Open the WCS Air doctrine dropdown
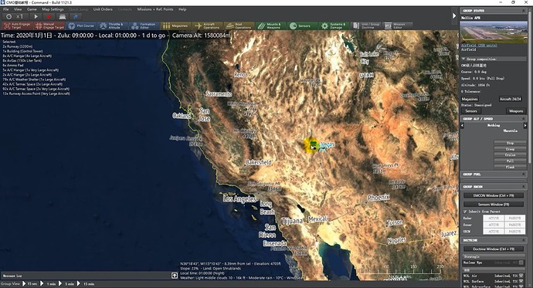The height and width of the screenshot is (288, 533). [x=521, y=276]
